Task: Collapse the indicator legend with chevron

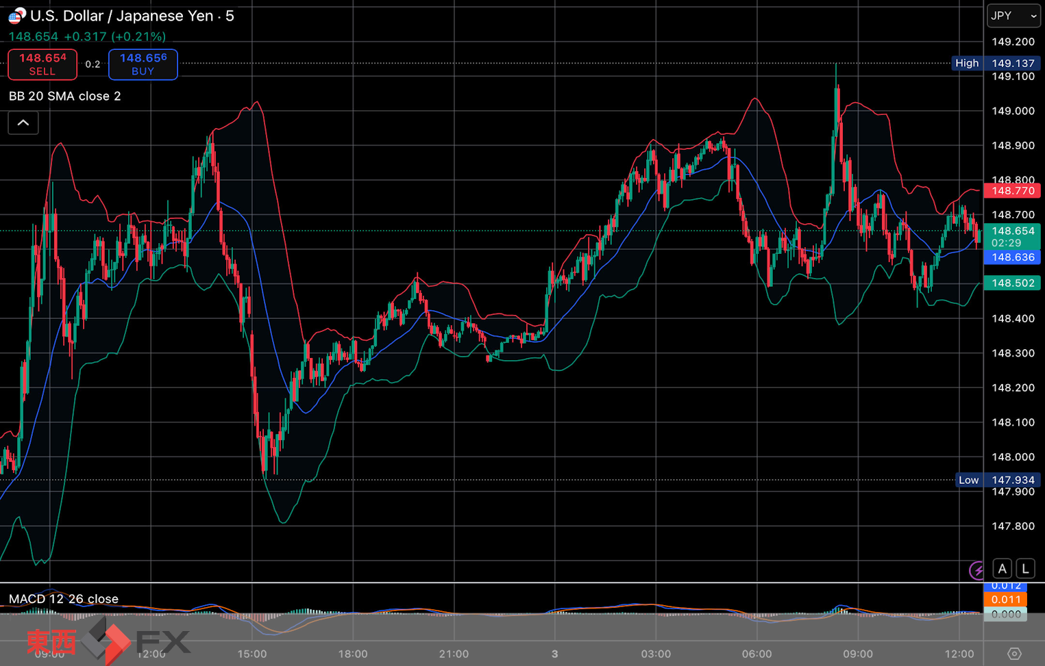Action: click(x=23, y=123)
